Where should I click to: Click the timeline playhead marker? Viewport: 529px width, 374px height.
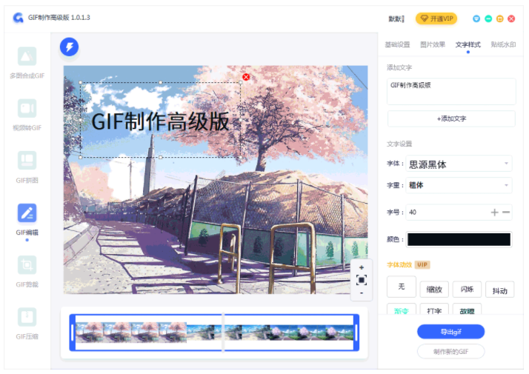click(x=223, y=333)
